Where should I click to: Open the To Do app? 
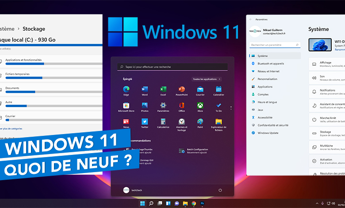(x=218, y=107)
